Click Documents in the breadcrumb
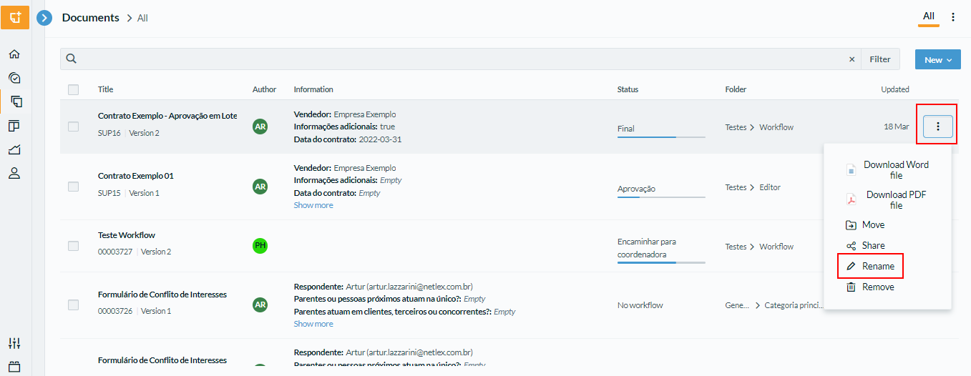Image resolution: width=971 pixels, height=376 pixels. [91, 18]
